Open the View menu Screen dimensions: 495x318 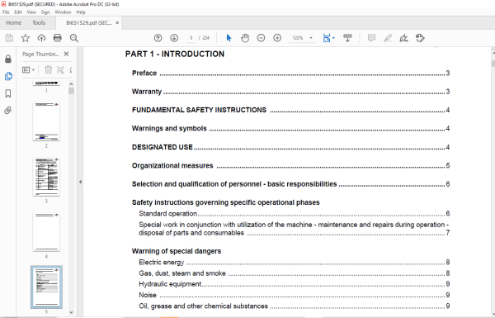31,12
